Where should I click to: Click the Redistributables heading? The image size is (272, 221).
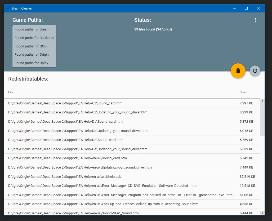28,79
